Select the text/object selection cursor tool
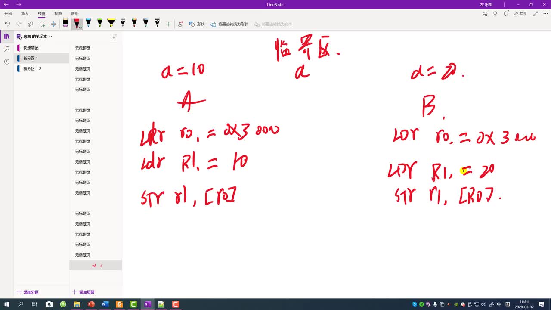This screenshot has height=310, width=551. pyautogui.click(x=31, y=24)
